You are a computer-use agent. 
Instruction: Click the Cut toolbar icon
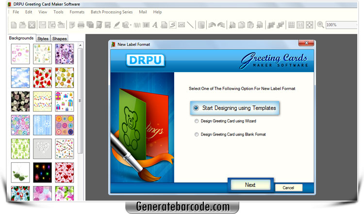tap(232, 25)
